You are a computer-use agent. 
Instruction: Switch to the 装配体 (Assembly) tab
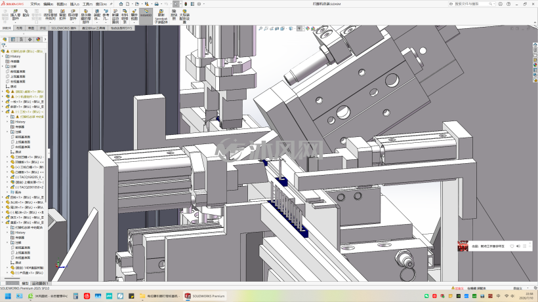(x=7, y=28)
